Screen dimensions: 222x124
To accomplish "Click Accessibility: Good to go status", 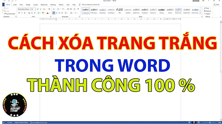I will [x=39, y=122].
